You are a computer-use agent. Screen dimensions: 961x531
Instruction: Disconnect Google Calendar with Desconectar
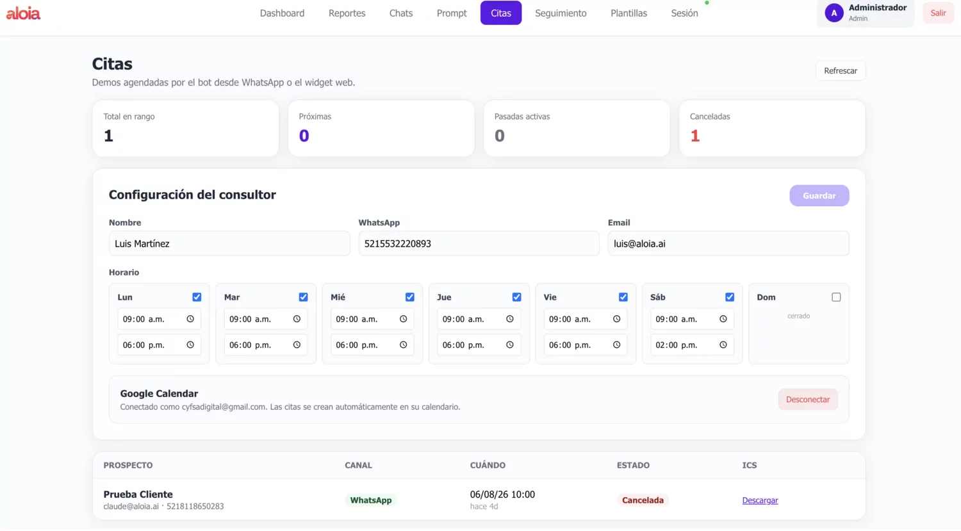tap(807, 399)
